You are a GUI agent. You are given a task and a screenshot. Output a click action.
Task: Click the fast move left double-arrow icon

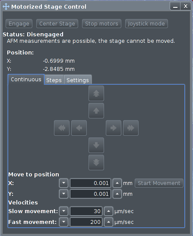(62, 128)
